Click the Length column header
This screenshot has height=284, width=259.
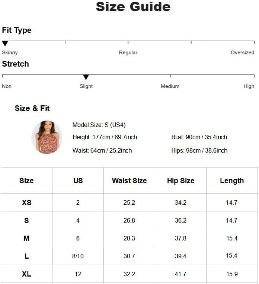(232, 181)
